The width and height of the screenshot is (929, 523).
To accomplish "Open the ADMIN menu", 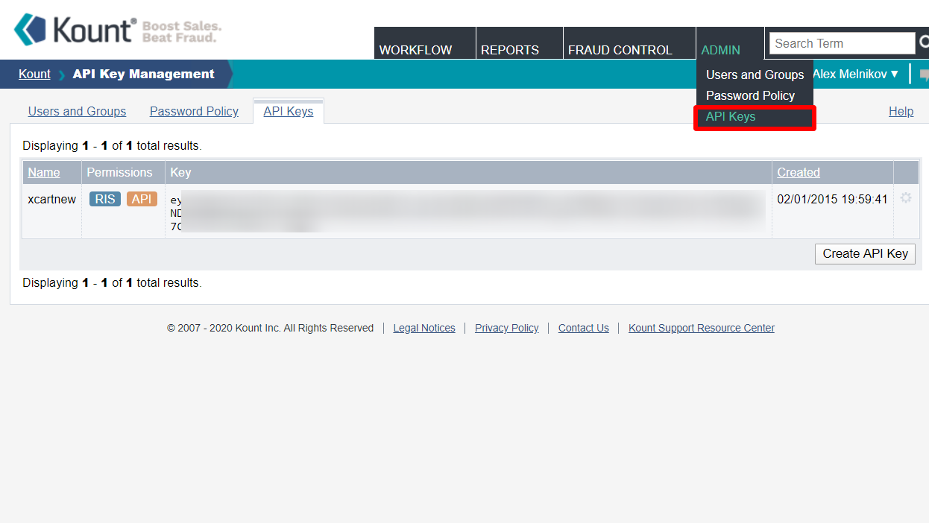I will (x=730, y=43).
